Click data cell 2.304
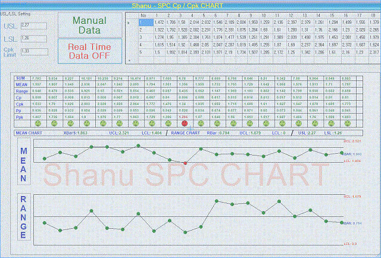The image size is (381, 258). [195, 38]
